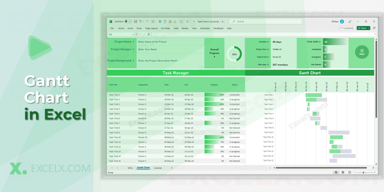Click the Comments button
Screen dimensions: 384x192
tap(348, 28)
